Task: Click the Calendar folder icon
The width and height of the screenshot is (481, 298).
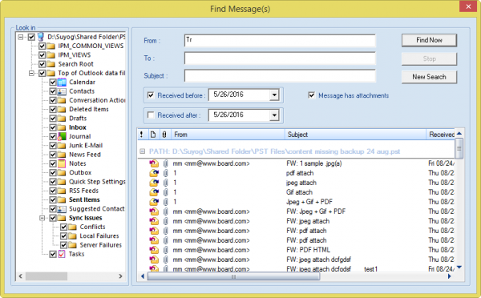Action: pos(62,83)
